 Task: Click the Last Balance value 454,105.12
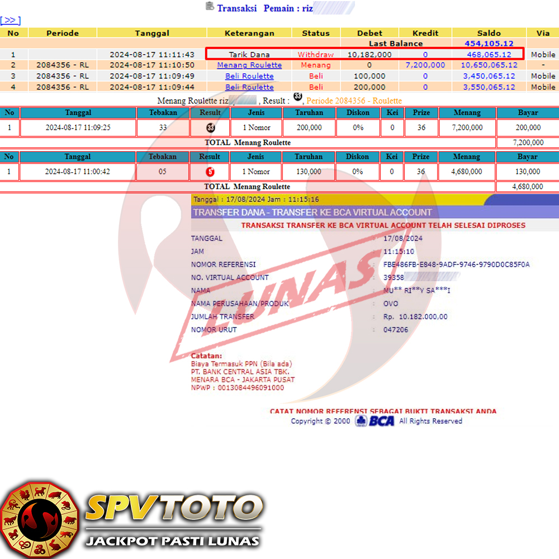click(x=489, y=44)
